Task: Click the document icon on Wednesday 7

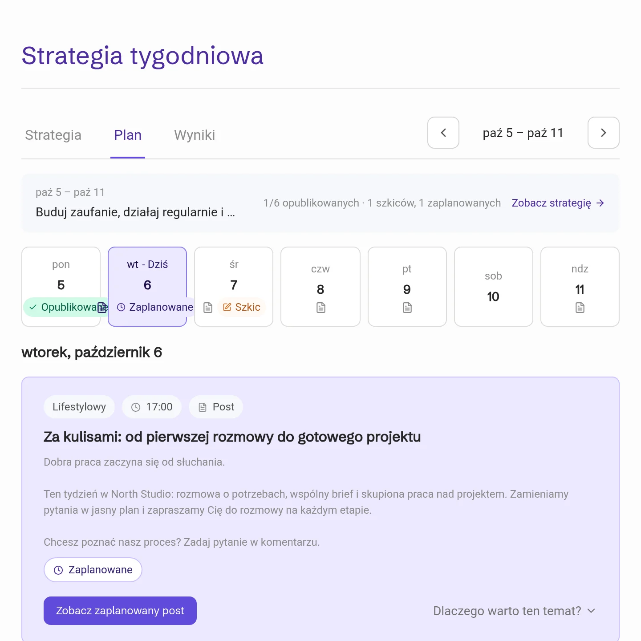Action: coord(207,308)
